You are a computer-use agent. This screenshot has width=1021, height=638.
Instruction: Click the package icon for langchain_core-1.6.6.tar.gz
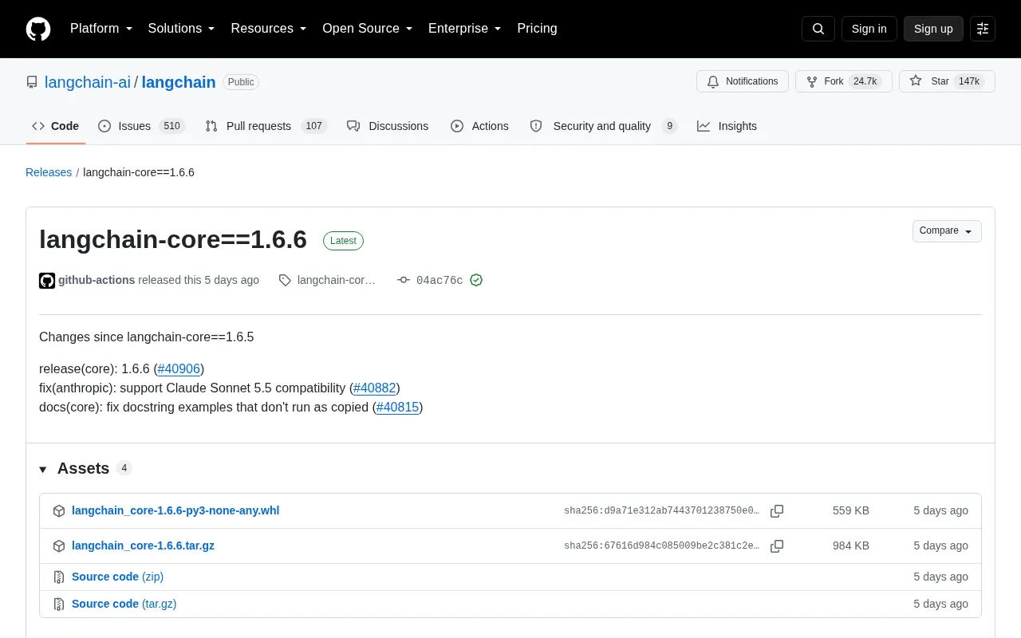click(x=58, y=546)
